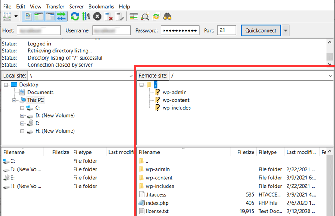The image size is (335, 216).
Task: Toggle transfer queue display icon
Action: (x=61, y=17)
